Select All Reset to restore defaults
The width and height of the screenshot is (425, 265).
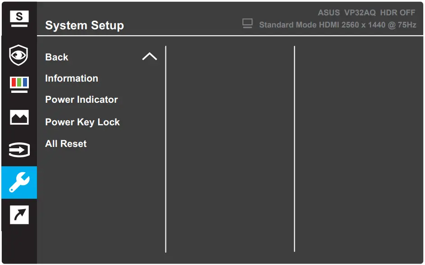pyautogui.click(x=65, y=143)
